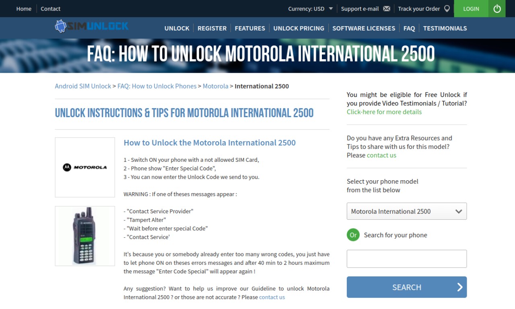Click the envelope icon for support e-mail
Viewport: 515px width, 309px height.
click(x=387, y=8)
